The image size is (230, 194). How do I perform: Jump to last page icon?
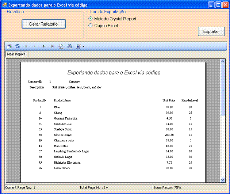(52, 46)
